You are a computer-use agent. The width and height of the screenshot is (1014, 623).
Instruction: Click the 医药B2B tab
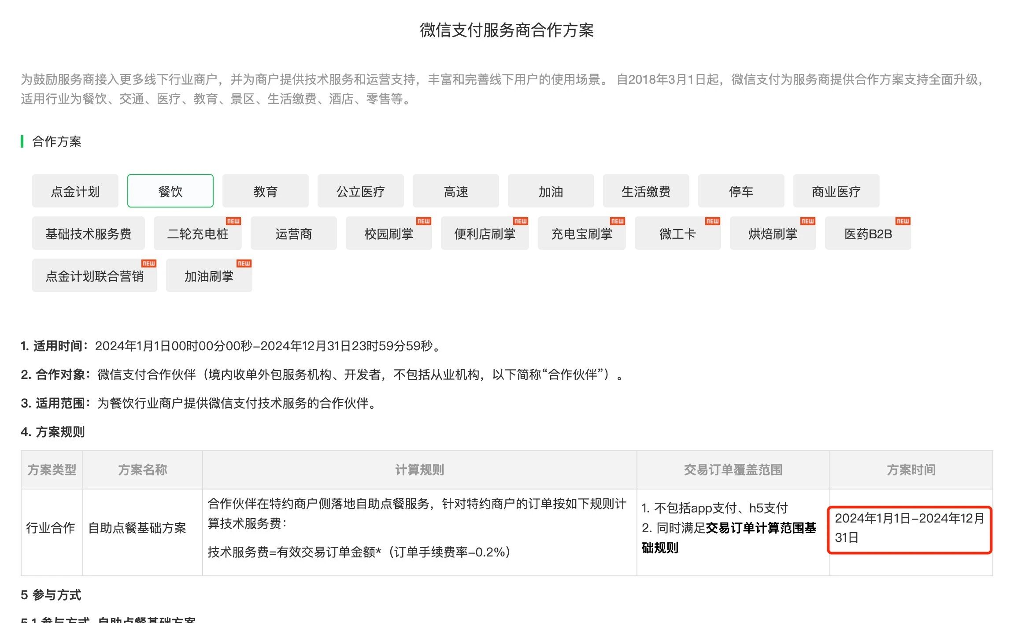click(868, 234)
